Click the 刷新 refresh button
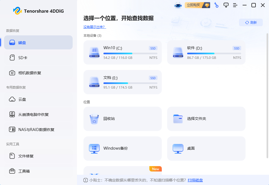This screenshot has height=185, width=269. [x=251, y=22]
